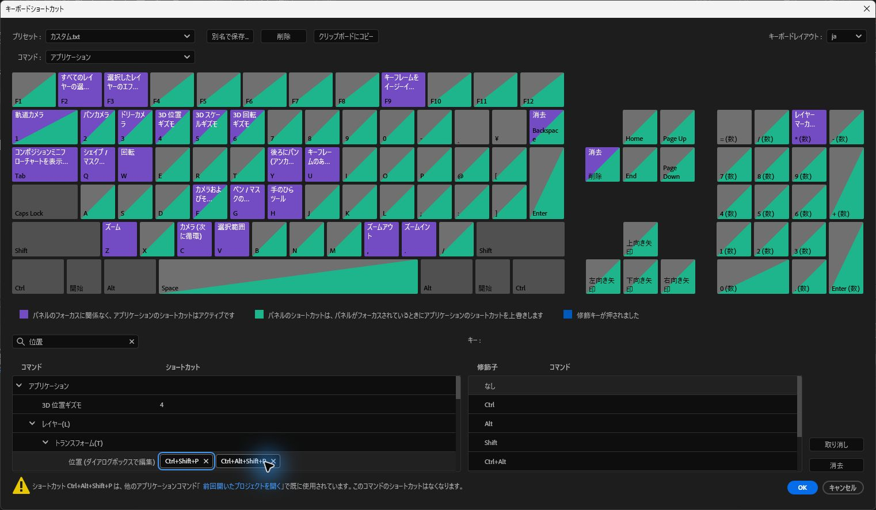Remove the Ctrl+Alt+Shift+P shortcut chip

273,461
